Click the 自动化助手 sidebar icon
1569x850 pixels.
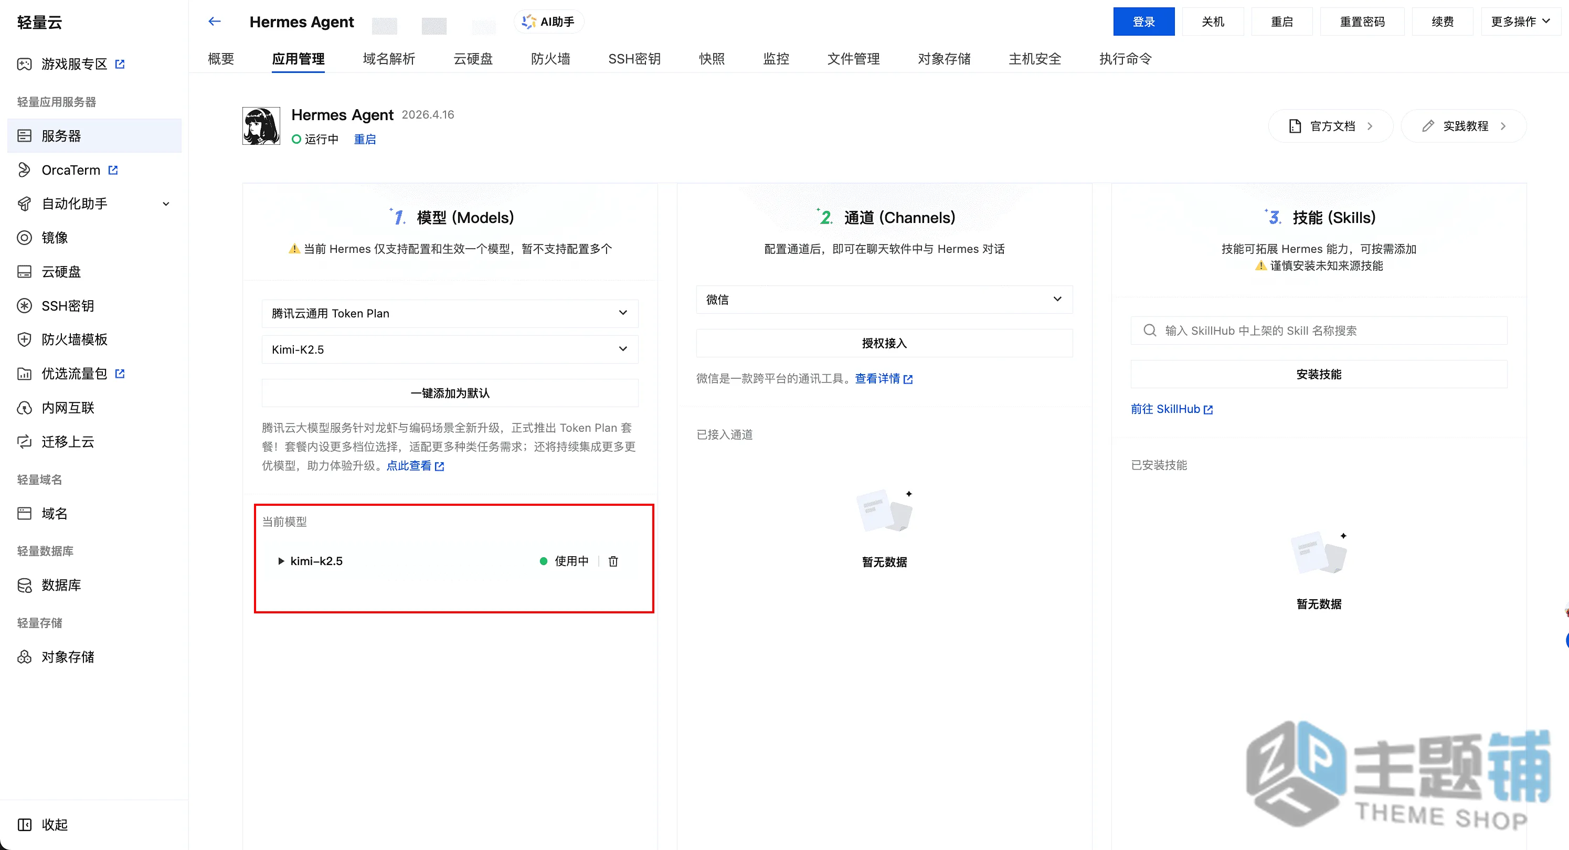pos(24,204)
